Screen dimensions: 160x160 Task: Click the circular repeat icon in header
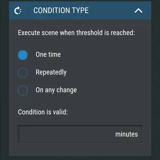pos(18,11)
